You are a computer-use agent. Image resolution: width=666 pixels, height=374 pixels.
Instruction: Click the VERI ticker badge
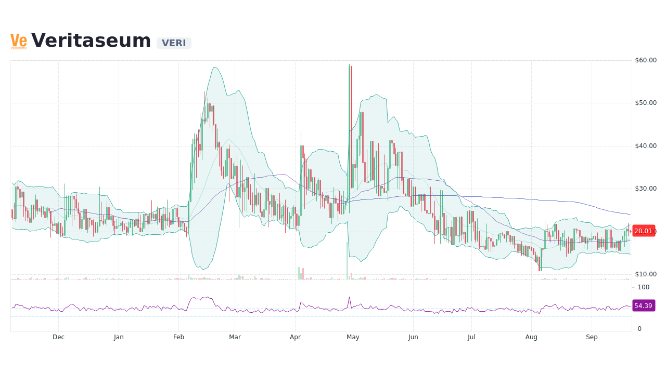174,43
